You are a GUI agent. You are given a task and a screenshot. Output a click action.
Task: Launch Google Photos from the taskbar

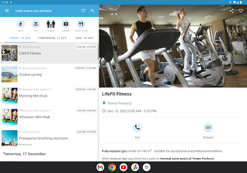(135, 167)
